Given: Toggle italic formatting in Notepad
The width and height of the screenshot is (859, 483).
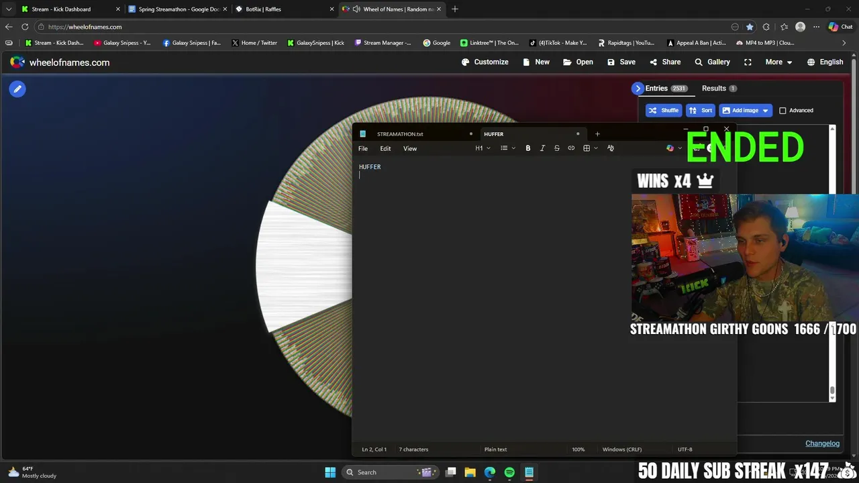Looking at the screenshot, I should coord(542,148).
